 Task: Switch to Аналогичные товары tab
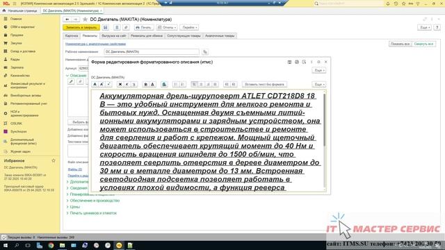click(x=220, y=36)
